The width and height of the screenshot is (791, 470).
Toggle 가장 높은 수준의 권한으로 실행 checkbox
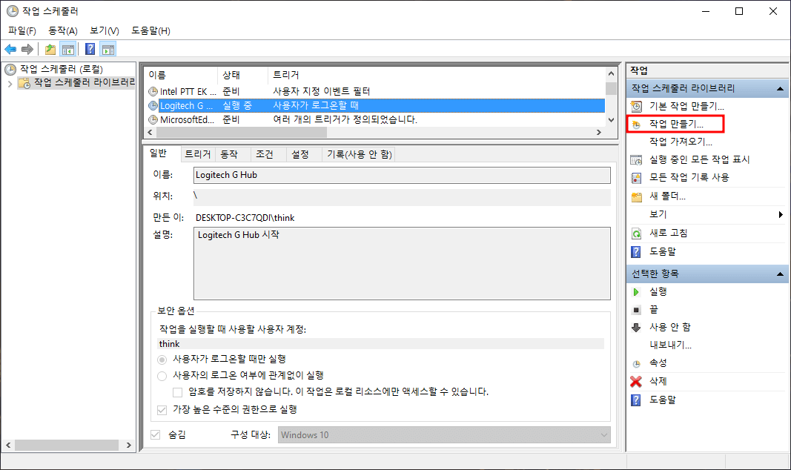162,410
